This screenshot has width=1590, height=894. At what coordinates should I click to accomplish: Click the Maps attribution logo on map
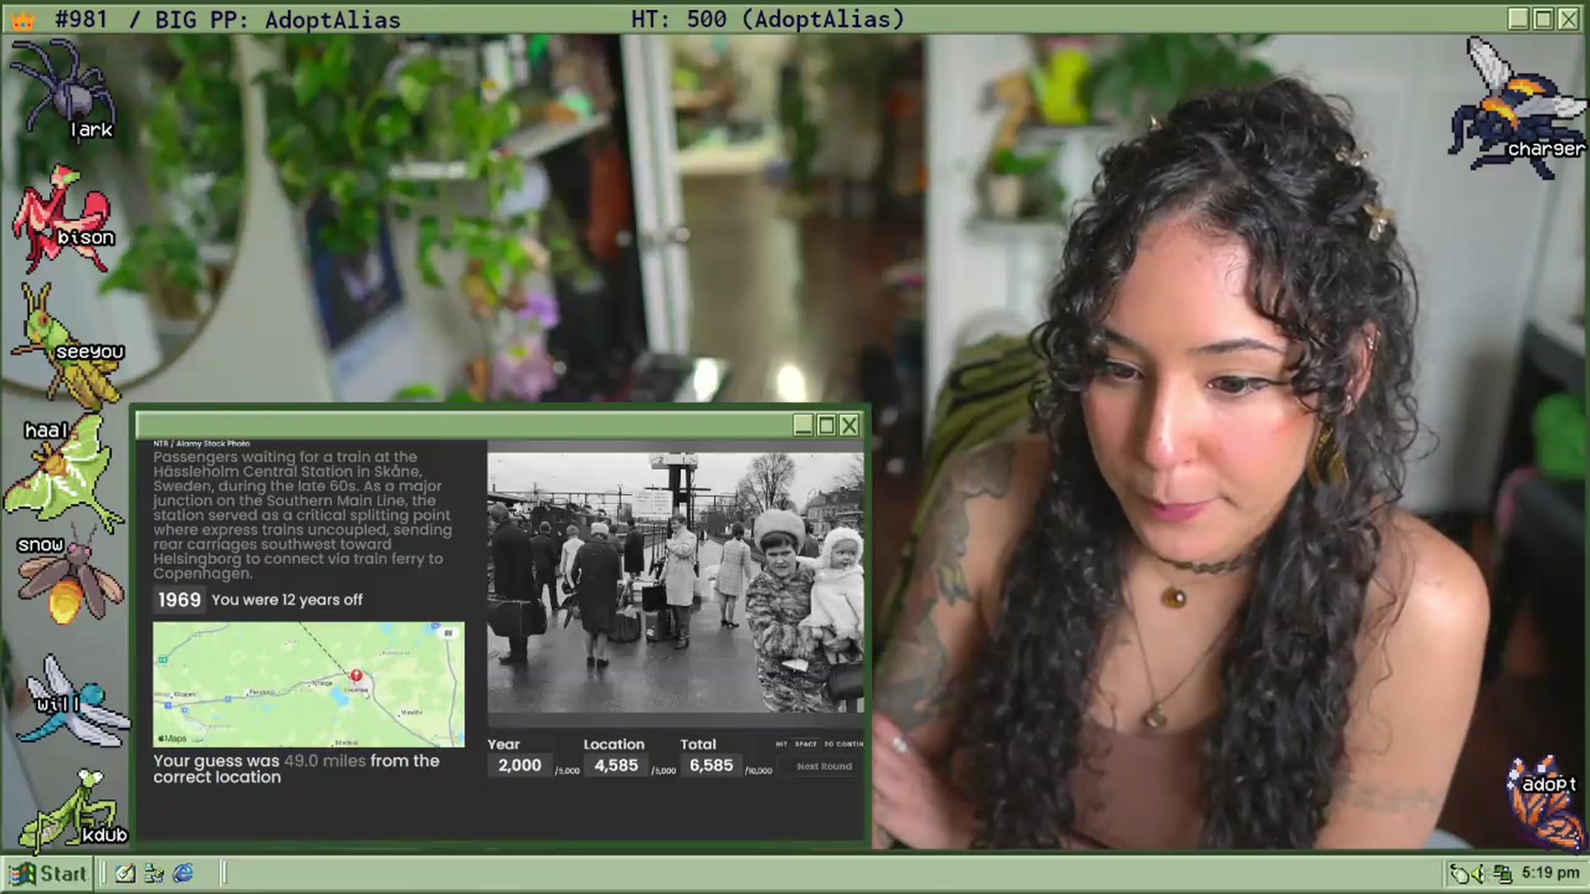[x=172, y=738]
